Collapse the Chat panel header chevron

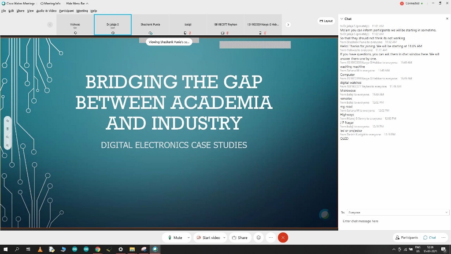point(342,19)
